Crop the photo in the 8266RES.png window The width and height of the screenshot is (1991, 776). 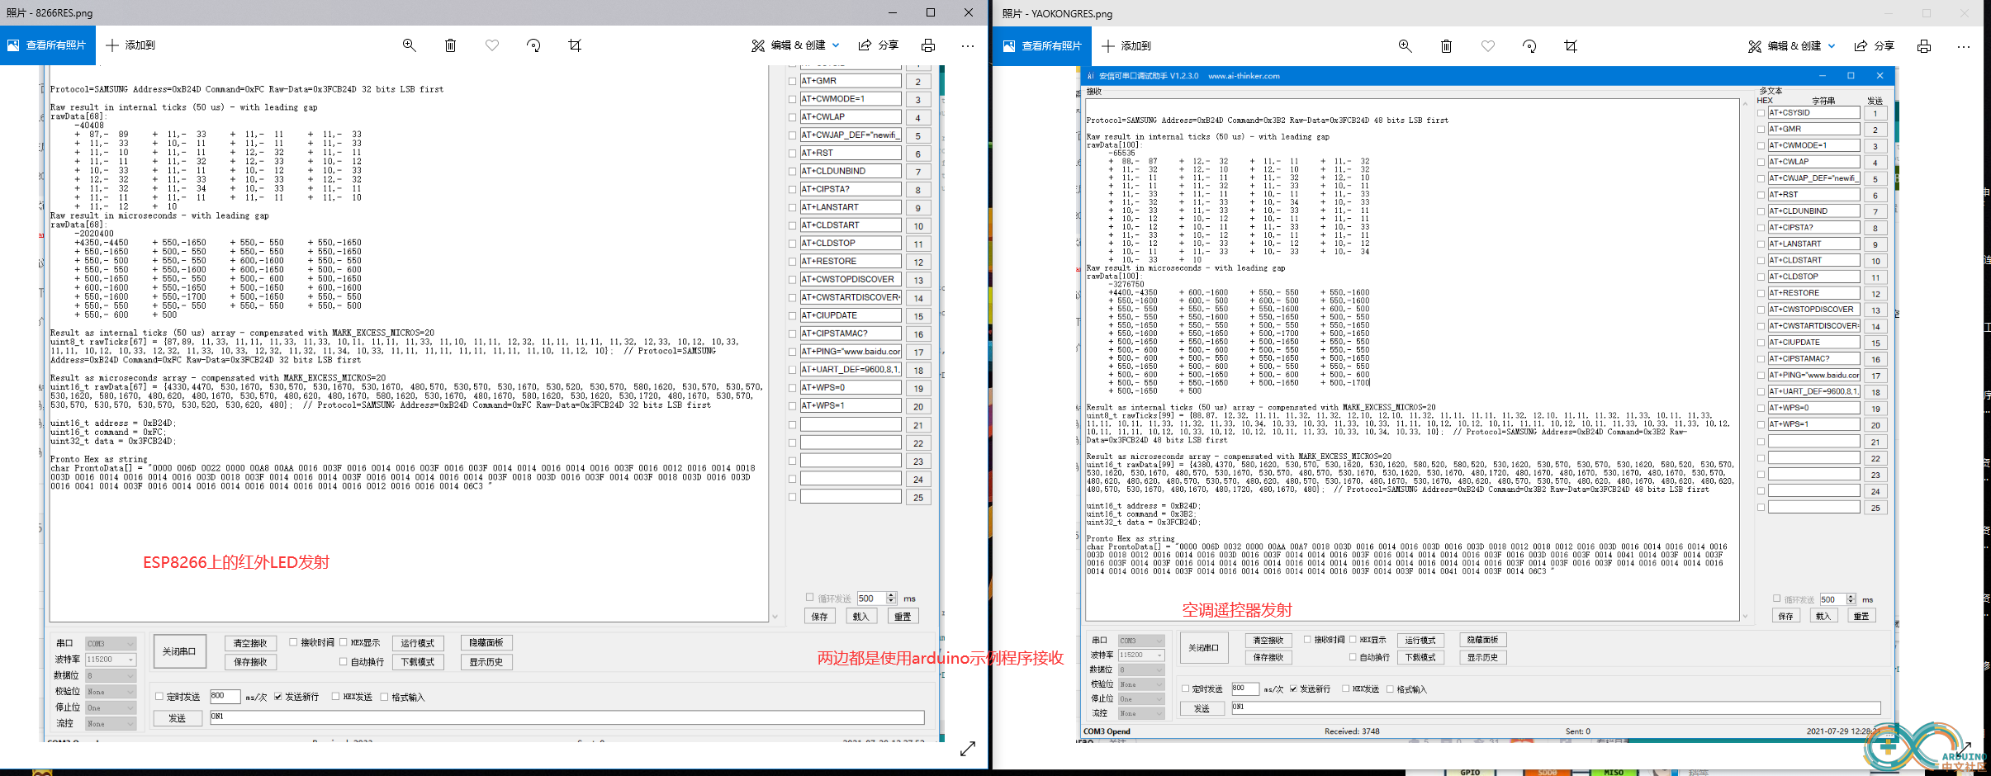[x=575, y=45]
